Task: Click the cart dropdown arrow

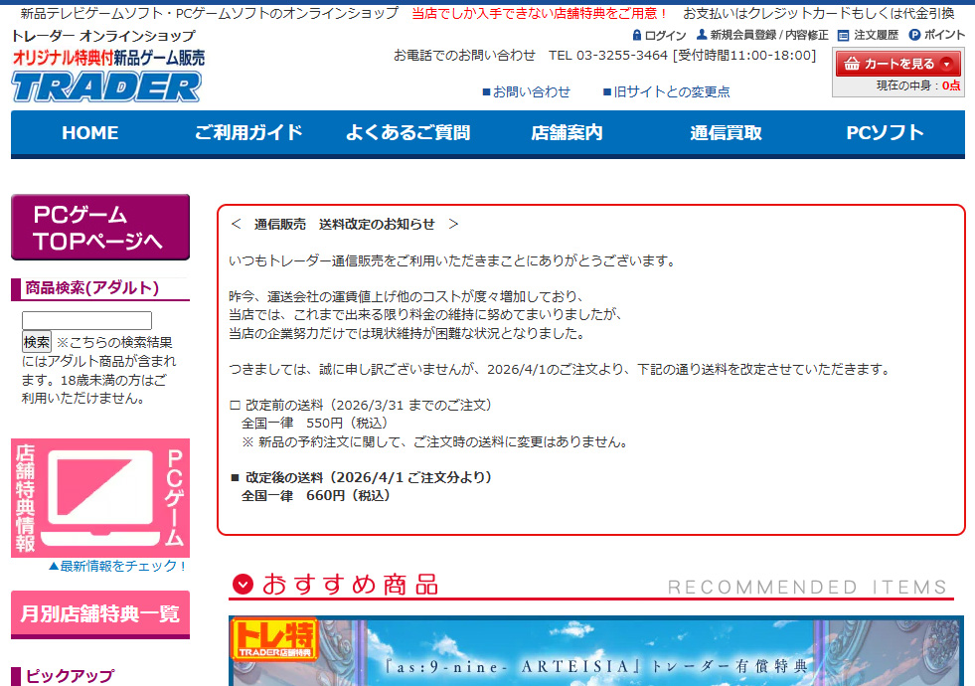Action: (946, 64)
